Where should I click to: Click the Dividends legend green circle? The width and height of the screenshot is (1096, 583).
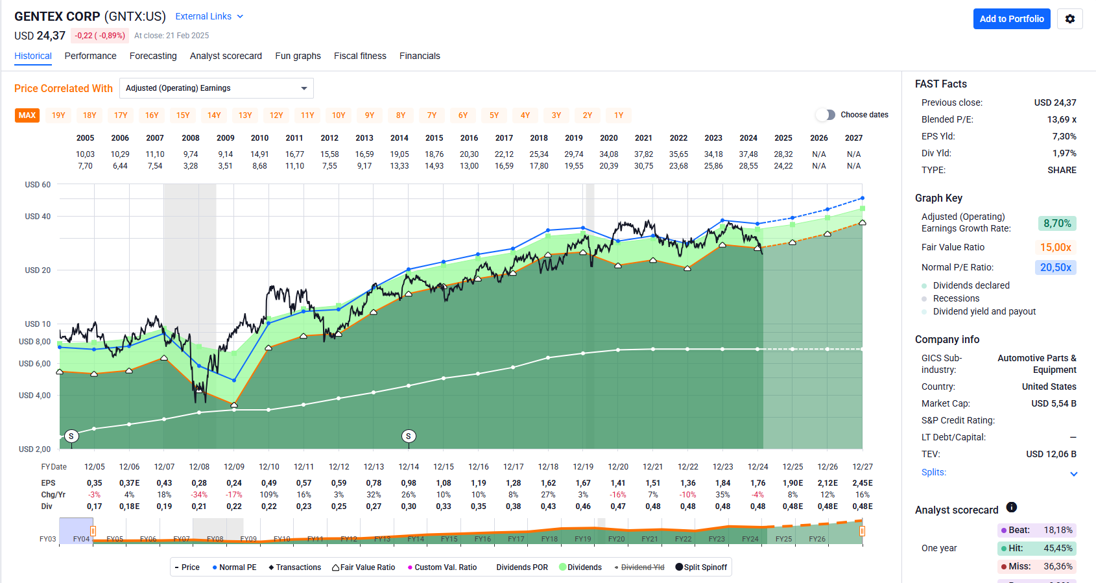(562, 567)
